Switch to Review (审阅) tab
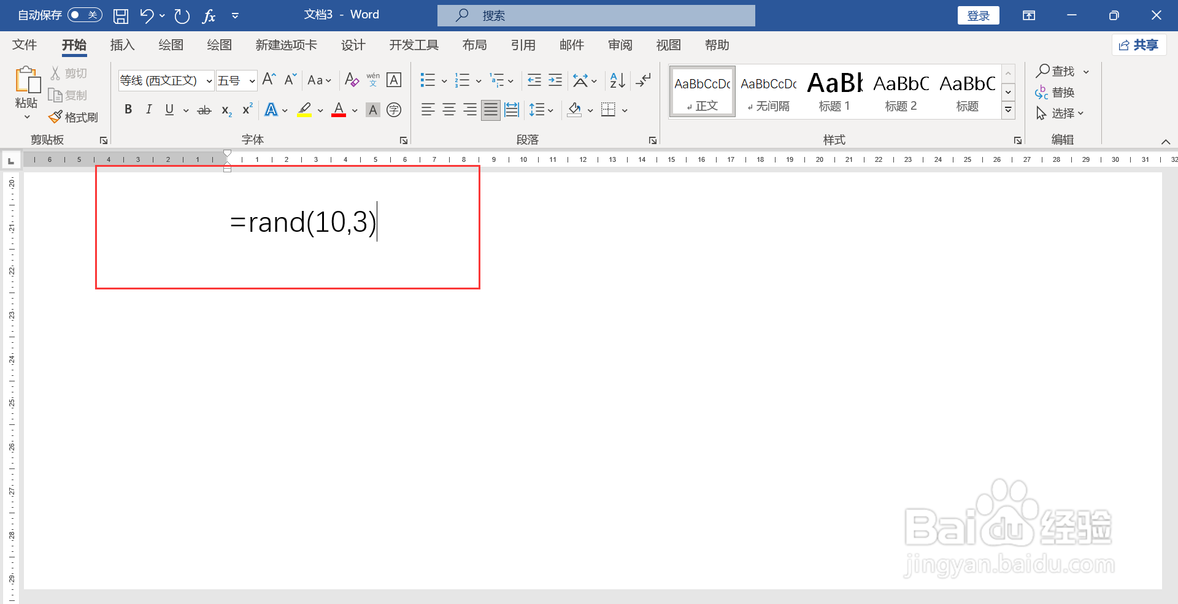 click(620, 45)
